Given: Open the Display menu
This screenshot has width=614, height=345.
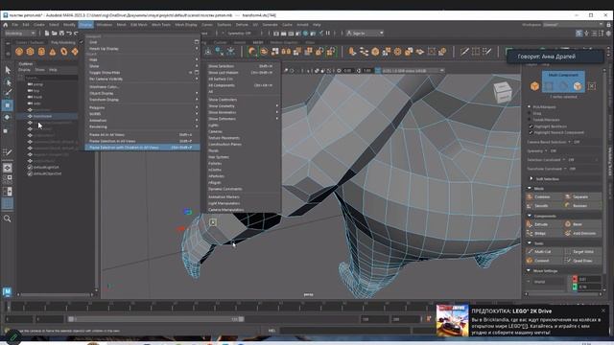Looking at the screenshot, I should click(85, 24).
